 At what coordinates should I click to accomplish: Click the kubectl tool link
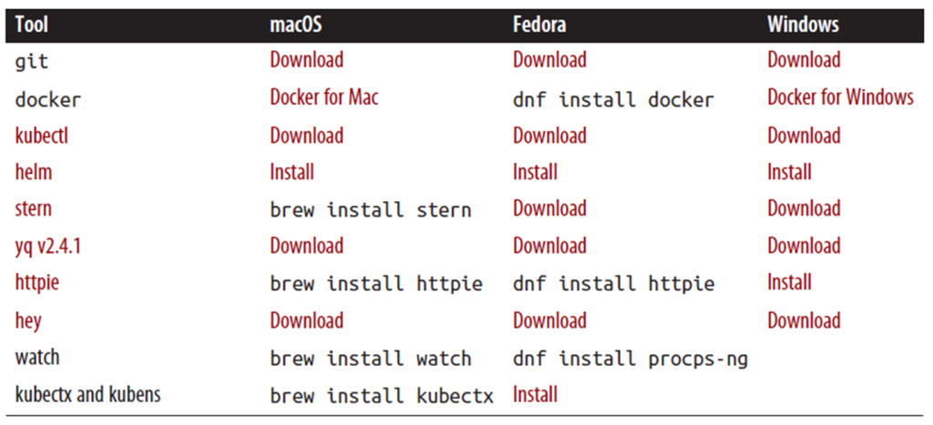click(x=41, y=136)
